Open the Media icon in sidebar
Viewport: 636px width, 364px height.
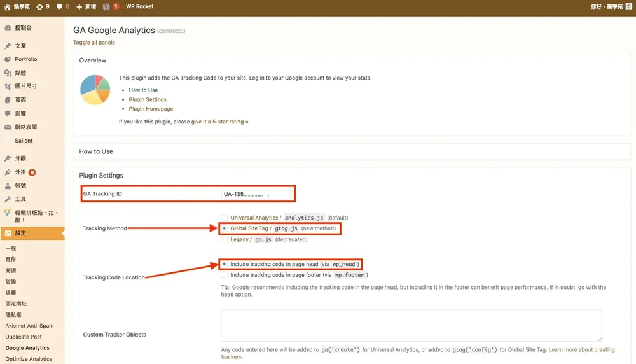click(x=8, y=73)
